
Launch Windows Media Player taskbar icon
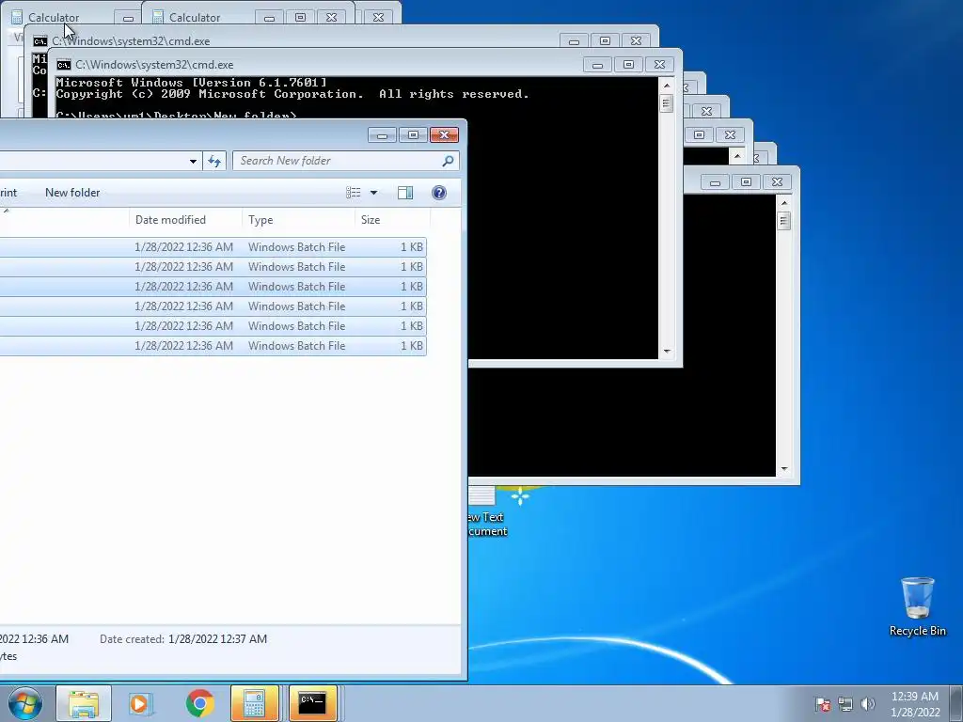pos(139,703)
